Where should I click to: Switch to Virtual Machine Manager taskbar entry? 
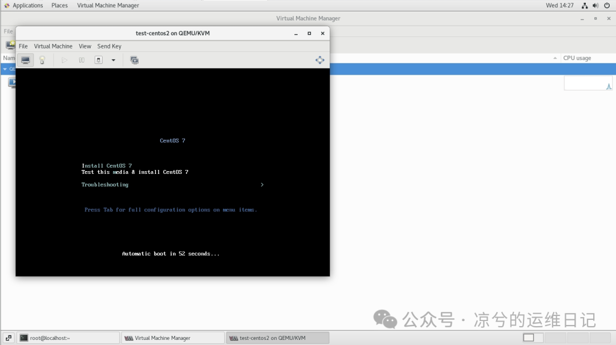173,338
